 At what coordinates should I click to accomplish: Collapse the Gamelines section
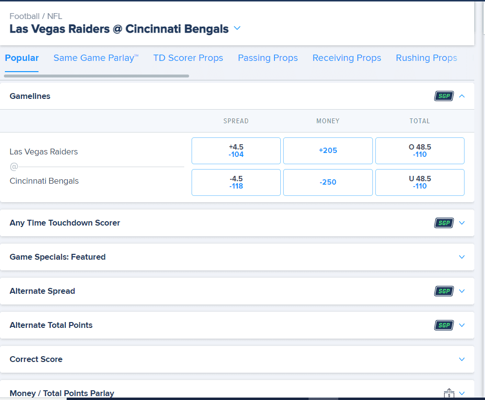pos(462,96)
